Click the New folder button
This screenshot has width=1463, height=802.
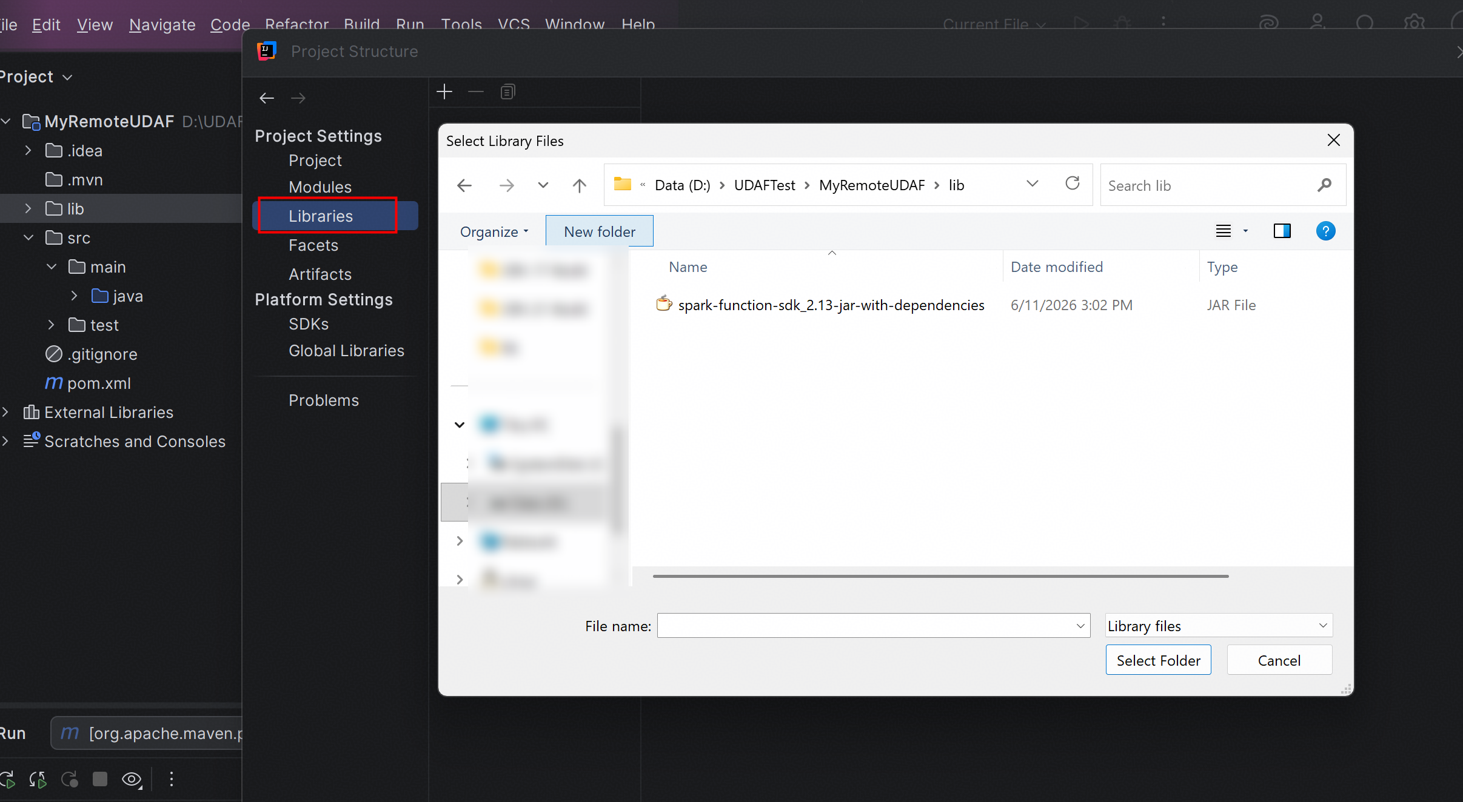pos(600,231)
